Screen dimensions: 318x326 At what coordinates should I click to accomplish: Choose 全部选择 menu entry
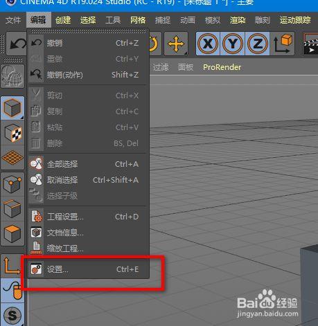point(87,164)
